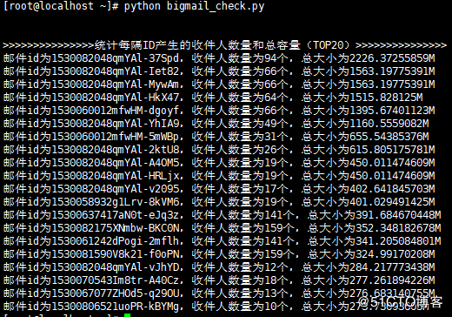Image resolution: width=452 pixels, height=317 pixels.
Task: Click the 51CTO blog watermark
Action: click(x=400, y=302)
